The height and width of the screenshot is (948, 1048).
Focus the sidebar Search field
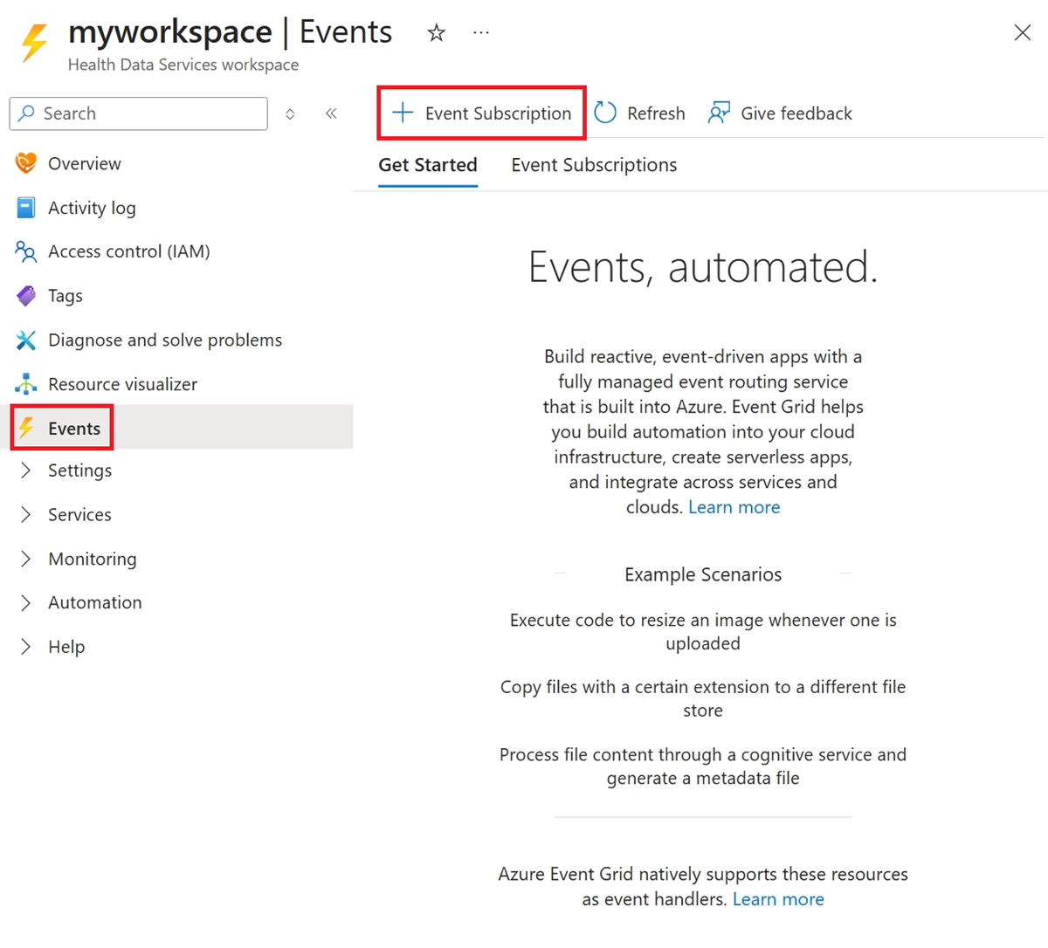pos(139,113)
